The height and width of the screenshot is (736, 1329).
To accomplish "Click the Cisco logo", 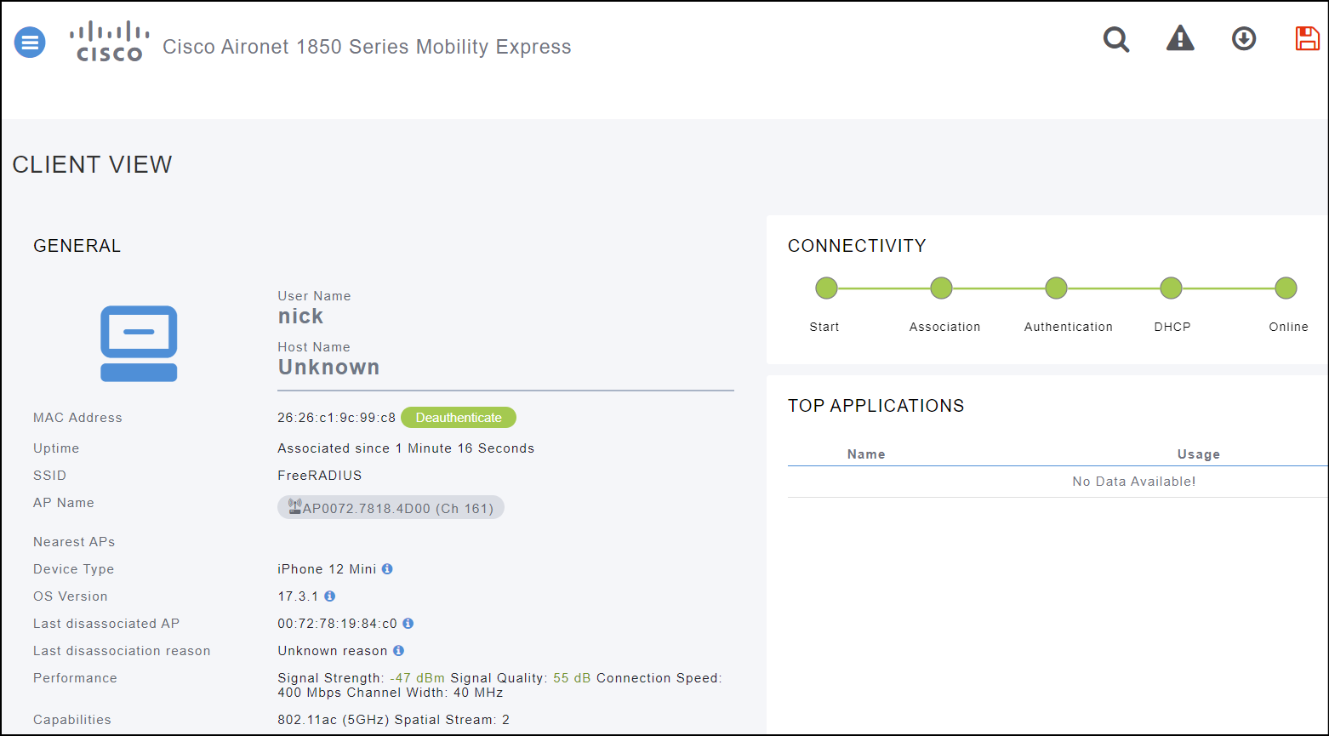I will pos(110,42).
